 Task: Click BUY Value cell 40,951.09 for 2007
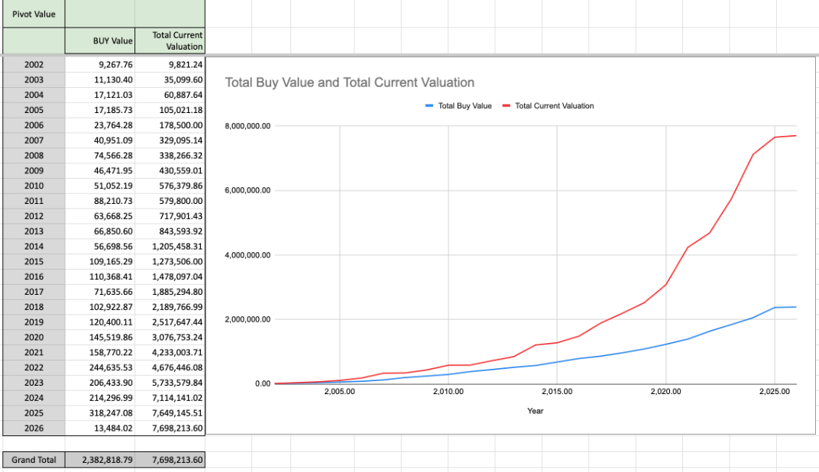(x=101, y=140)
